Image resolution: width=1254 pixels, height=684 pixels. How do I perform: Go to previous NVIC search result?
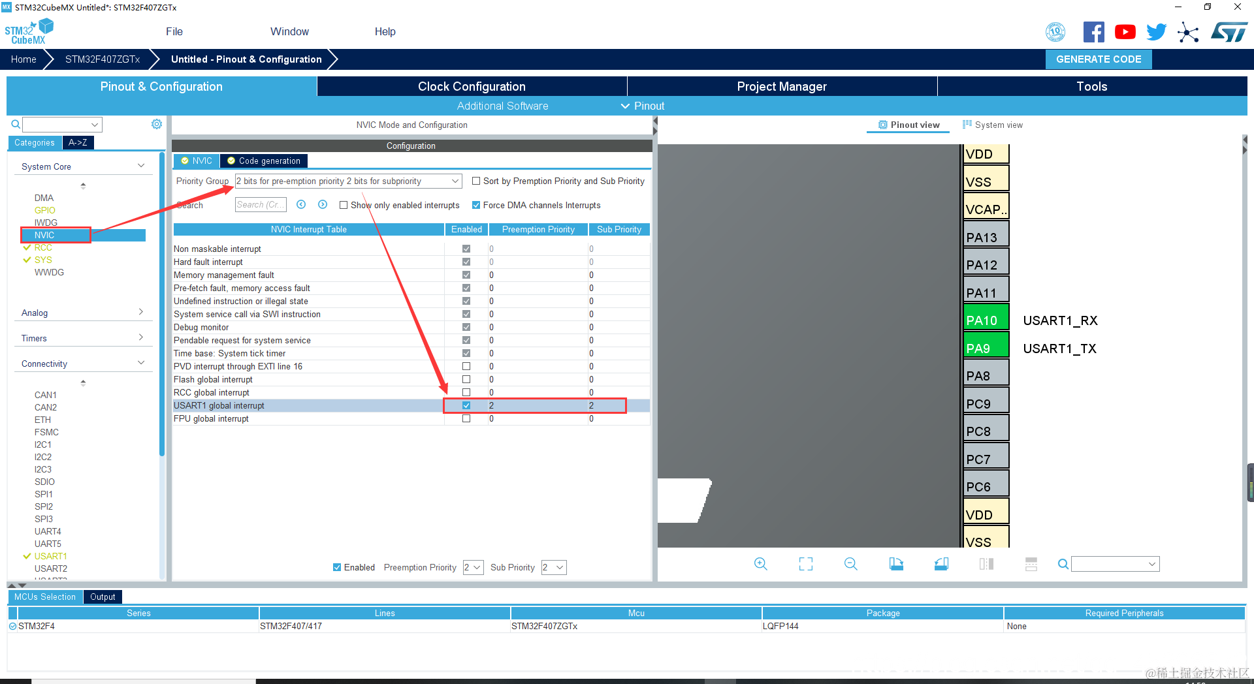tap(301, 204)
